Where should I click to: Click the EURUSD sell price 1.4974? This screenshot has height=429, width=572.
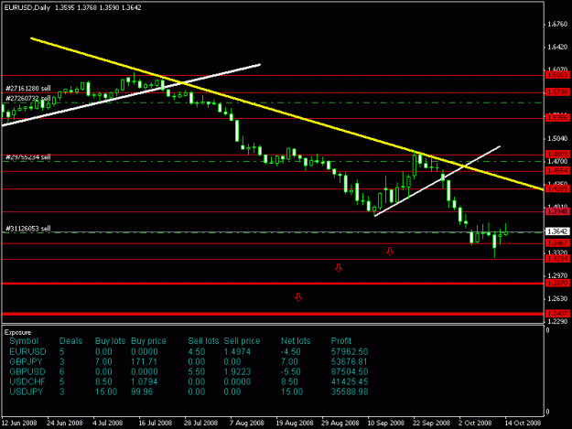[x=237, y=352]
